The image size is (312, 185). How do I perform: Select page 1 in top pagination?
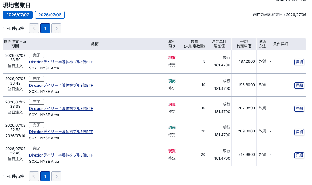[45, 28]
